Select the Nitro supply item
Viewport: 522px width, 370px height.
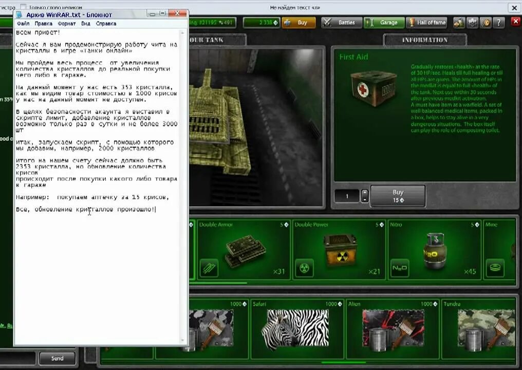434,249
